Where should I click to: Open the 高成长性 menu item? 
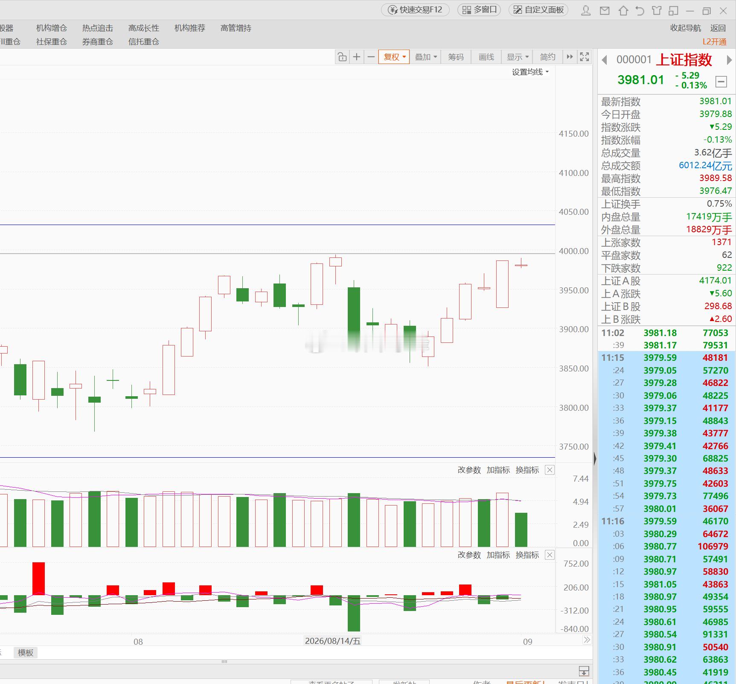pos(144,28)
